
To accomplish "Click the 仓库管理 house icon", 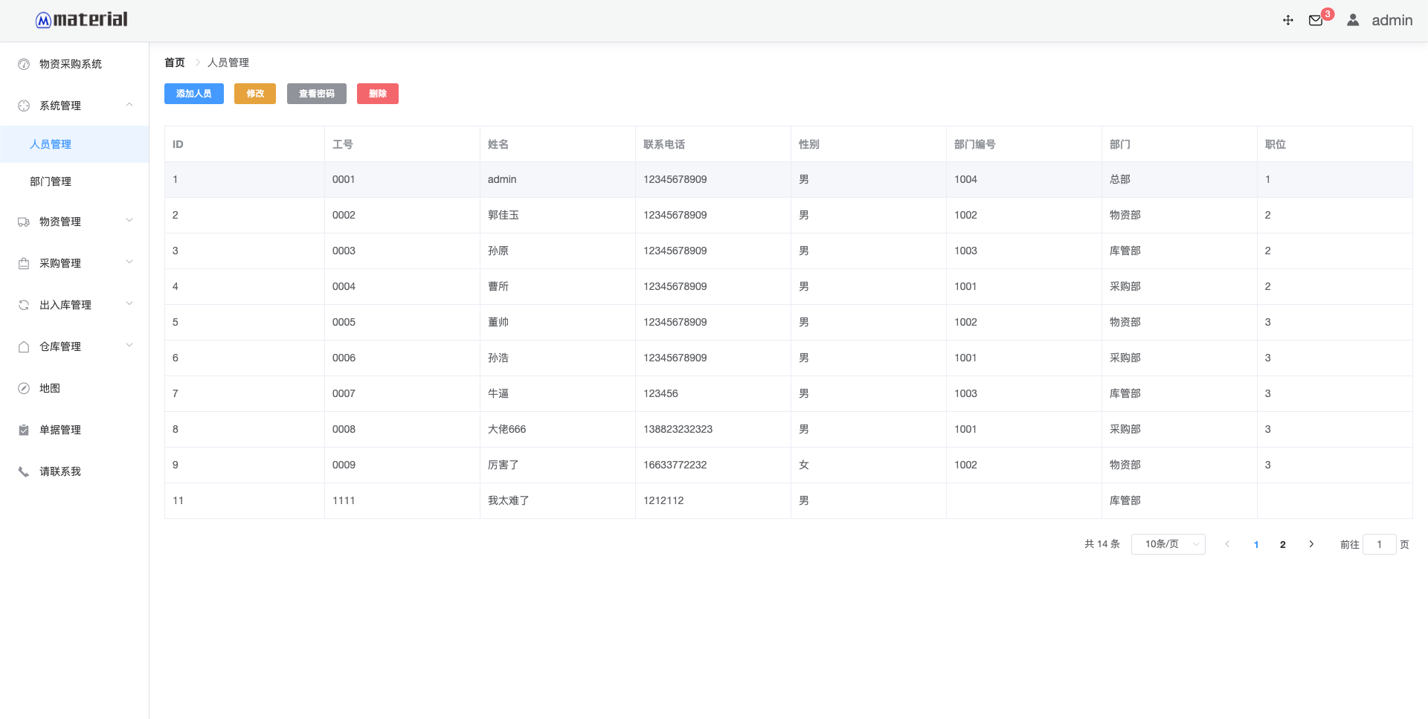I will pyautogui.click(x=24, y=346).
